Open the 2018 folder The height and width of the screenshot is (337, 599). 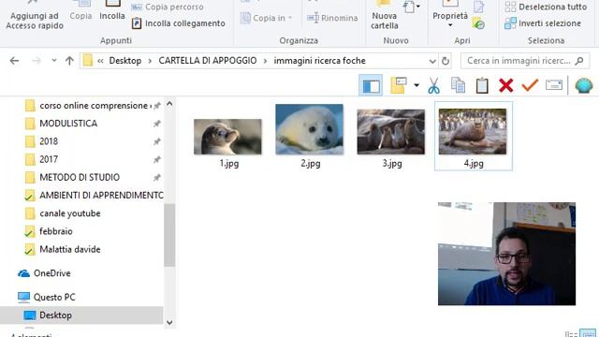point(49,141)
